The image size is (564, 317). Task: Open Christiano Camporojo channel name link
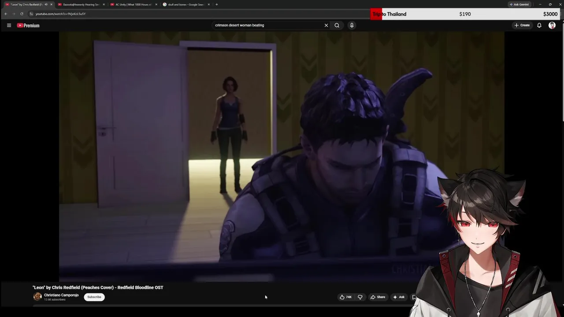[x=61, y=295]
